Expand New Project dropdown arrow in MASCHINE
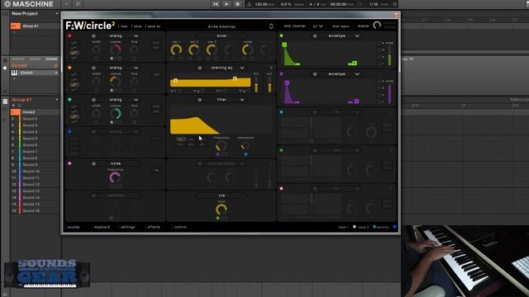The height and width of the screenshot is (297, 529). (57, 14)
